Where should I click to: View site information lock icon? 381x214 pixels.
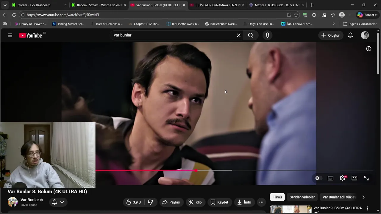click(23, 15)
